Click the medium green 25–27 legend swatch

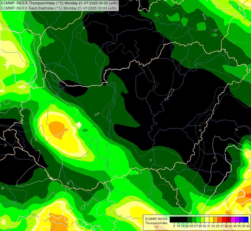click(194, 219)
